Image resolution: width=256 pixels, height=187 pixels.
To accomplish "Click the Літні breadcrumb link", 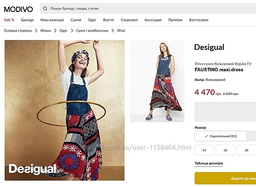I will click(x=121, y=31).
